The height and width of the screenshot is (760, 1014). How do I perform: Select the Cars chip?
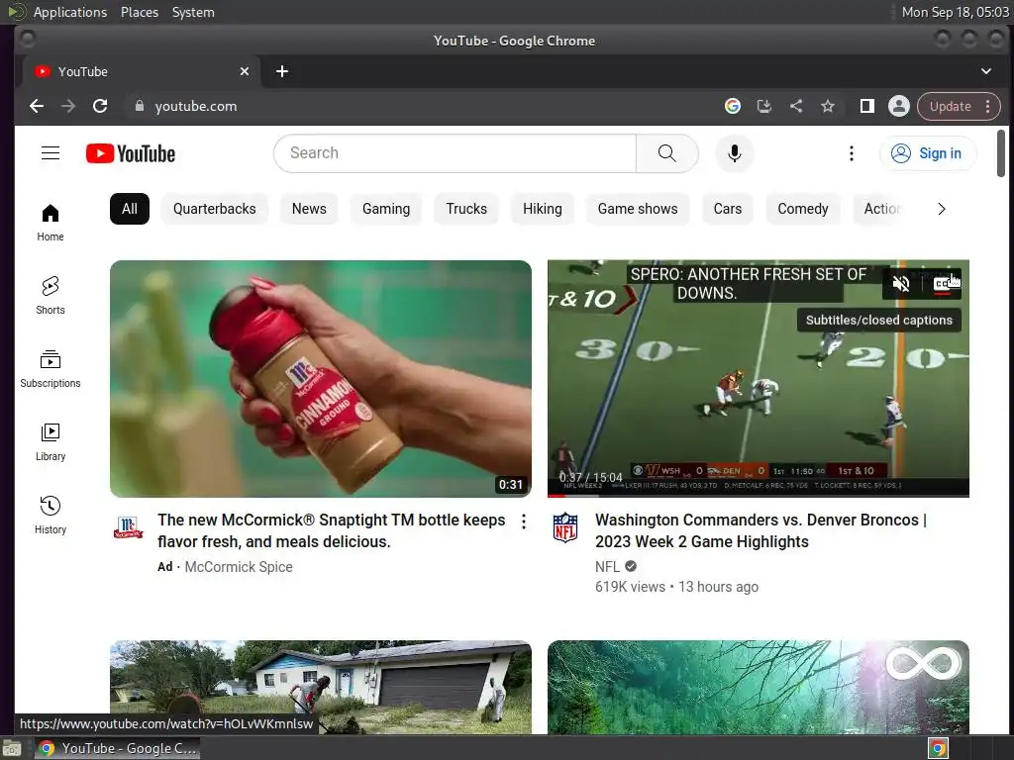(728, 209)
